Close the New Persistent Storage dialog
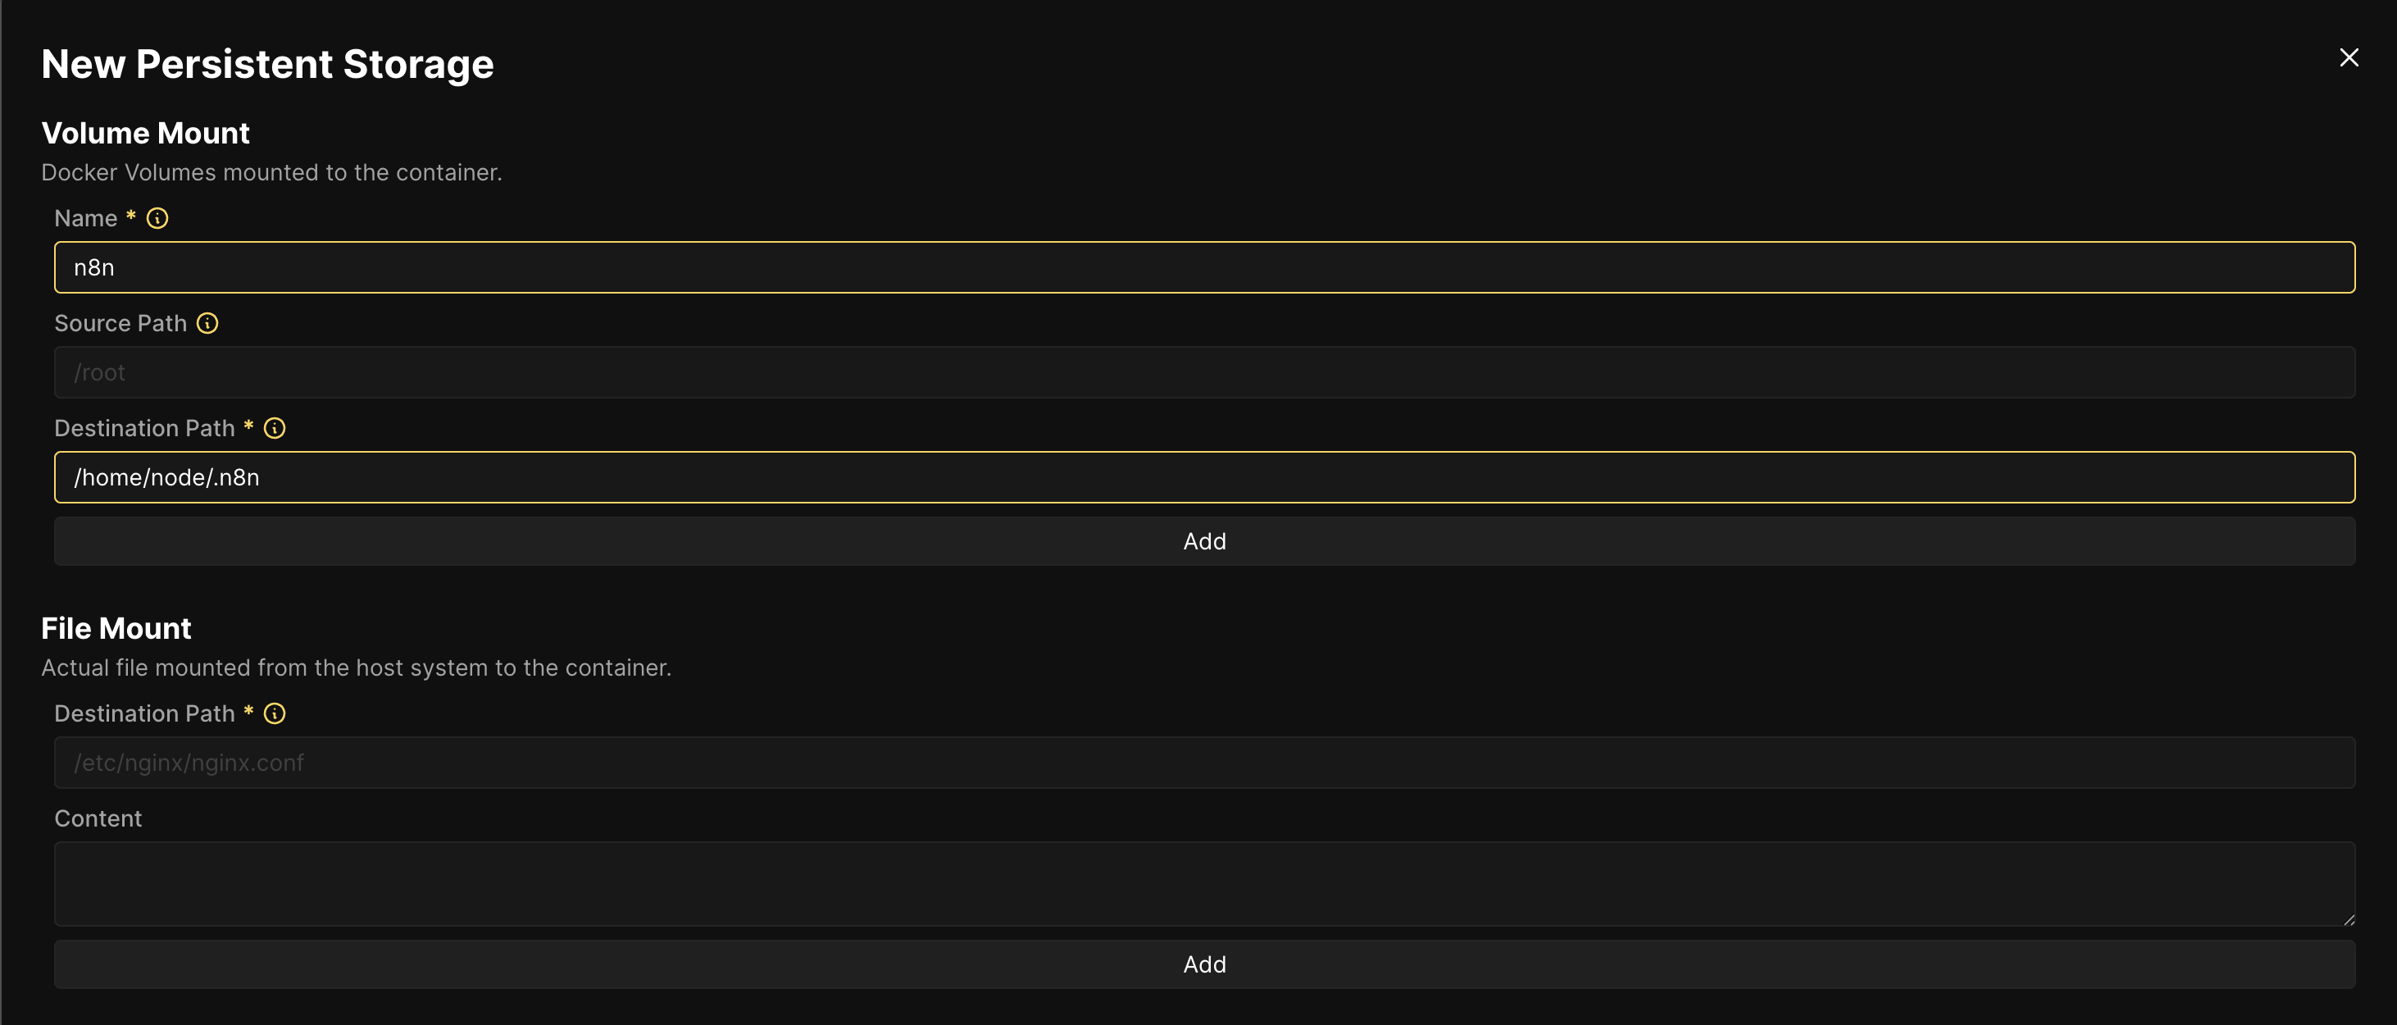 pos(2349,57)
